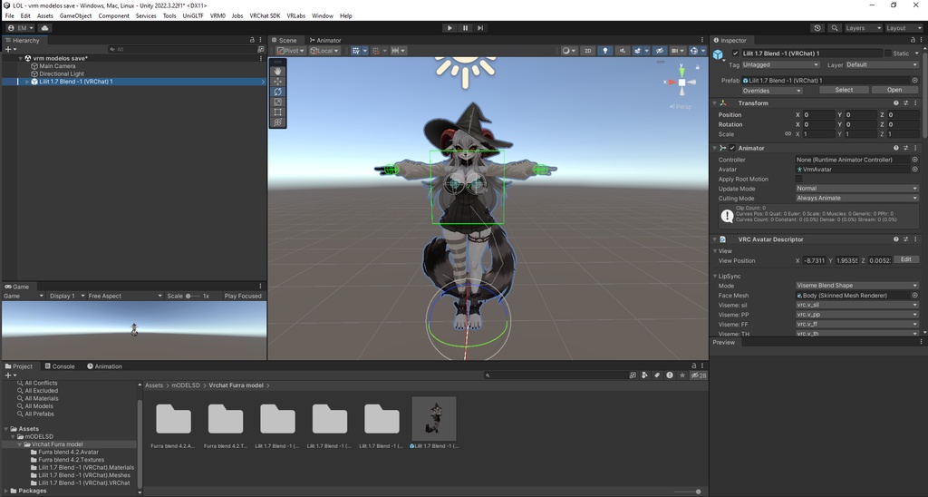Open Undo History clock icon
This screenshot has height=497, width=928.
[x=817, y=28]
